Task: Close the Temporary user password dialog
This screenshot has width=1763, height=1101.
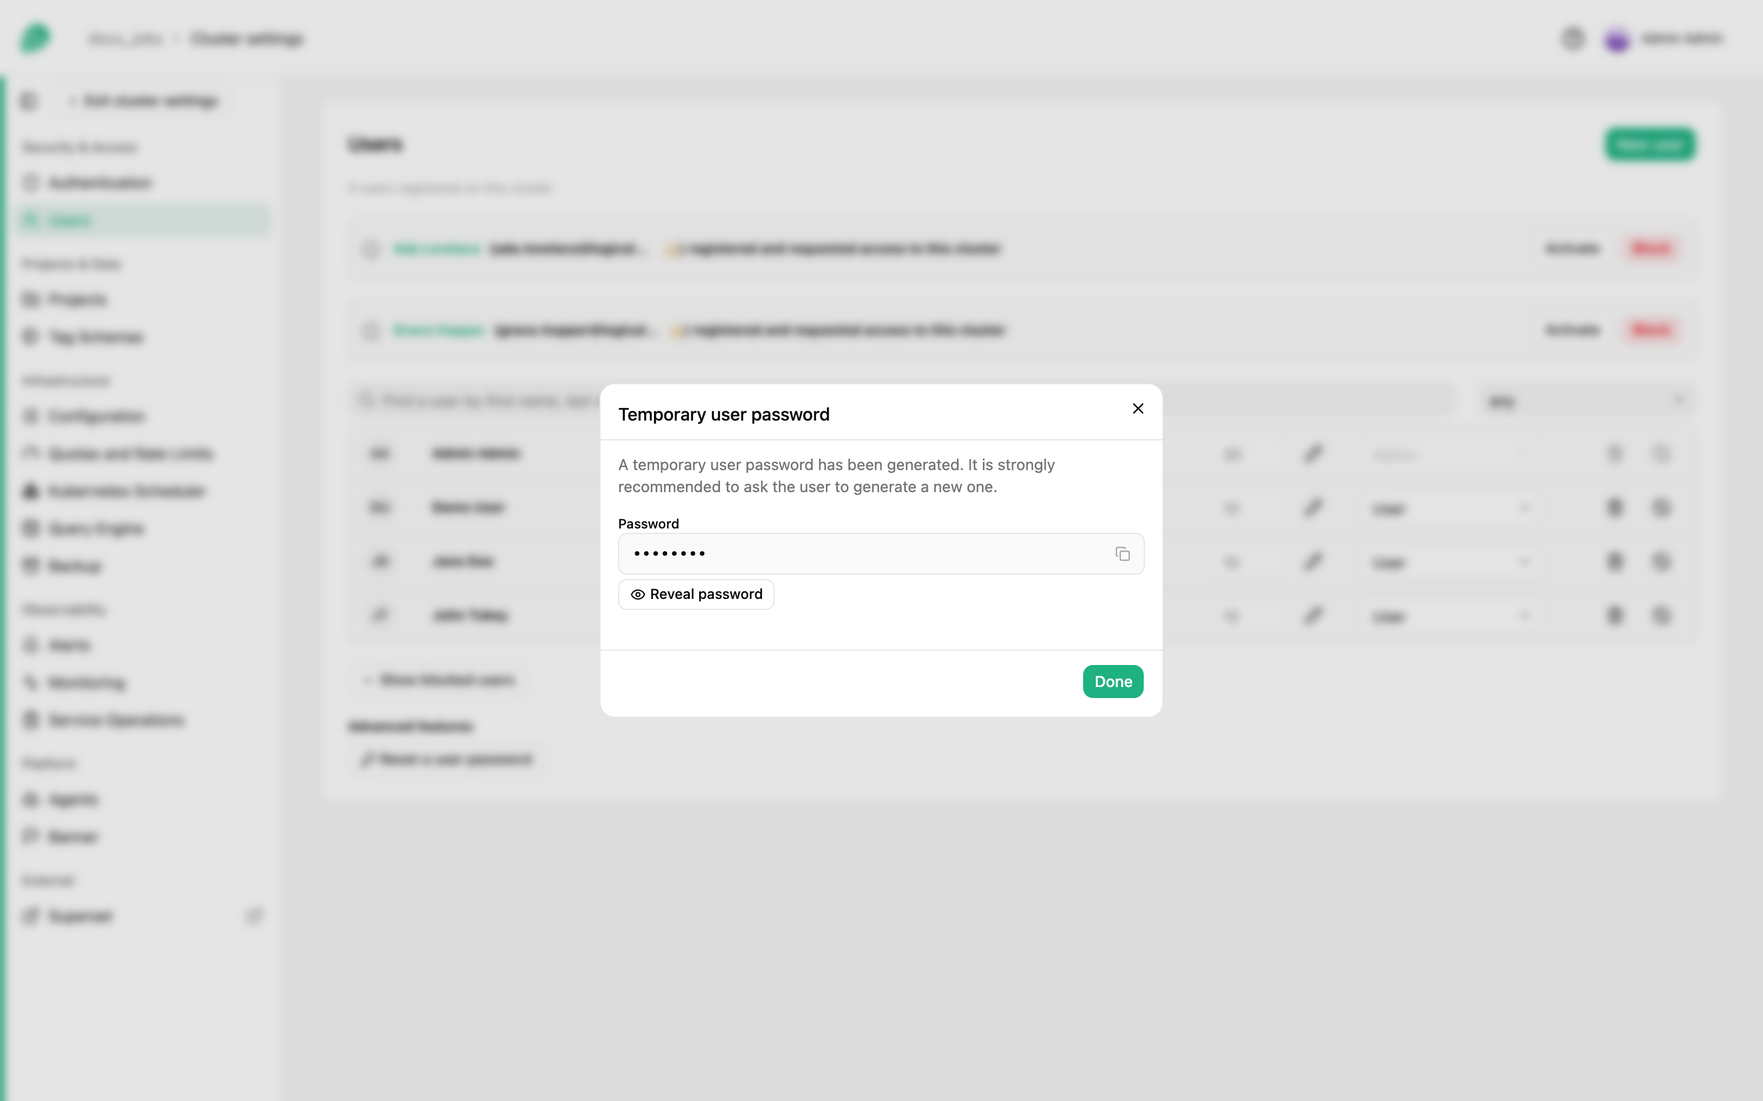Action: tap(1138, 408)
